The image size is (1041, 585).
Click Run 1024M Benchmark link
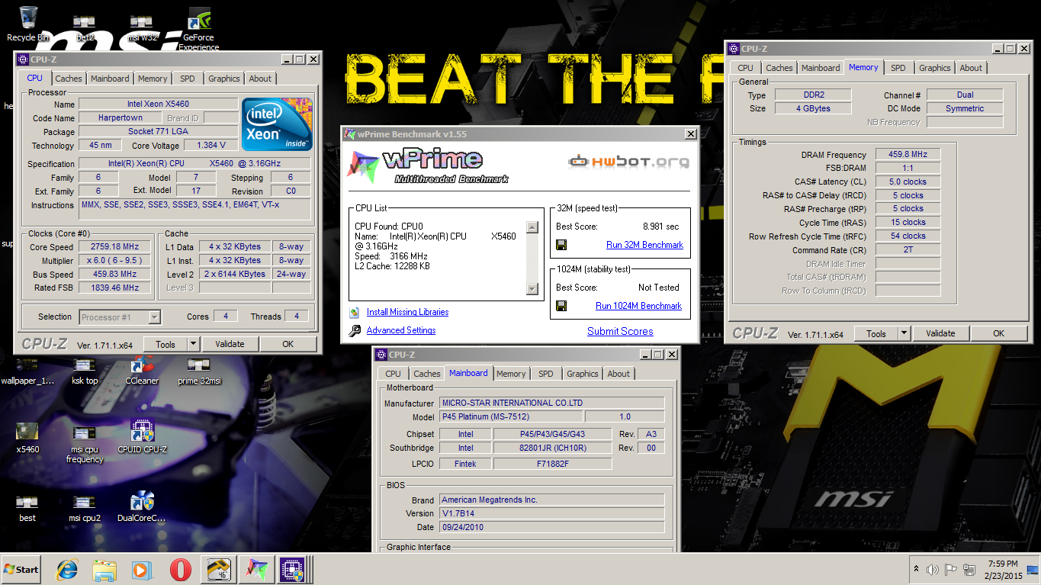click(638, 306)
